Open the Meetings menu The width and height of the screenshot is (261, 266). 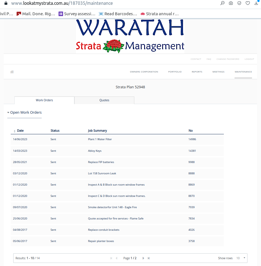click(218, 72)
